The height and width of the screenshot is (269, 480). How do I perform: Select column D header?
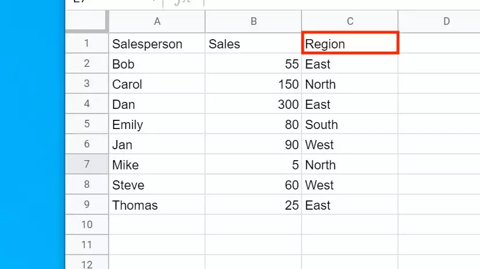[446, 21]
